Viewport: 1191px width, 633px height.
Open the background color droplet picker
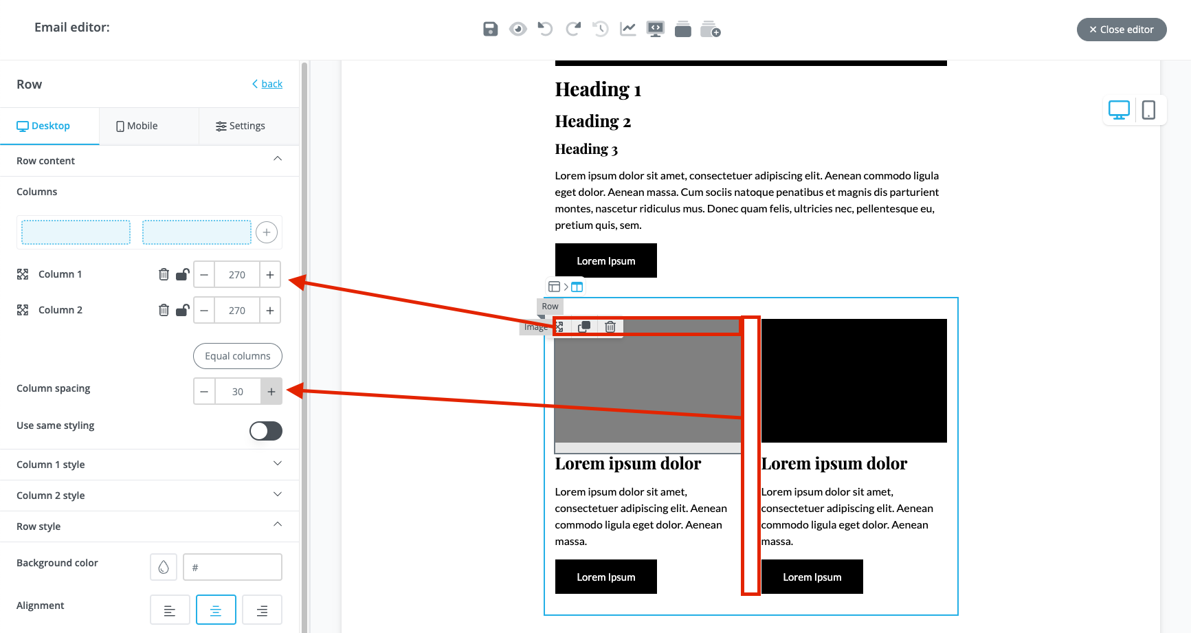click(x=164, y=567)
